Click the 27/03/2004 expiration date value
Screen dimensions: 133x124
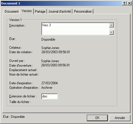[x=49, y=83]
